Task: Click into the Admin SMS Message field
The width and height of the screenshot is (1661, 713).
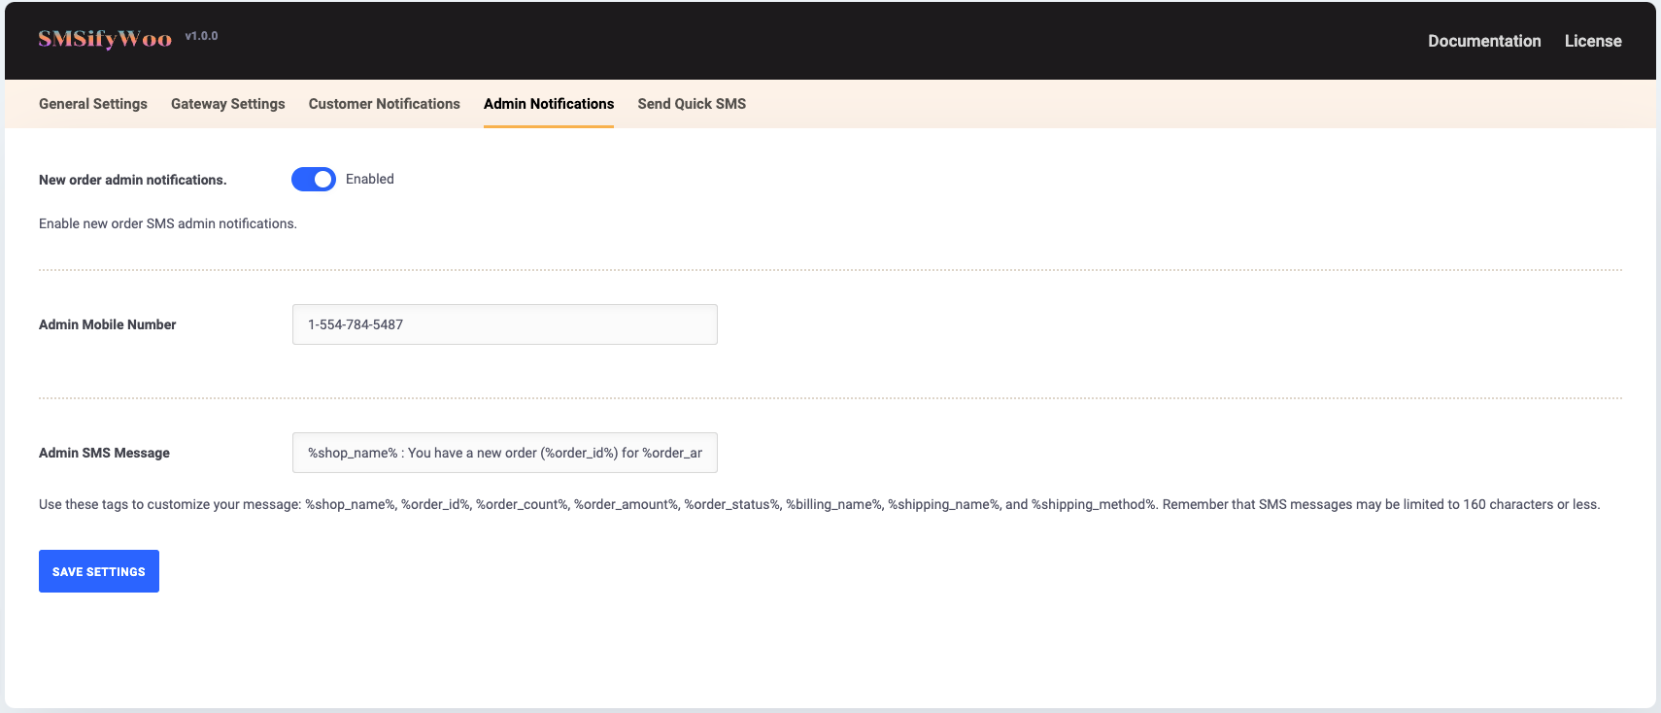Action: click(x=505, y=453)
